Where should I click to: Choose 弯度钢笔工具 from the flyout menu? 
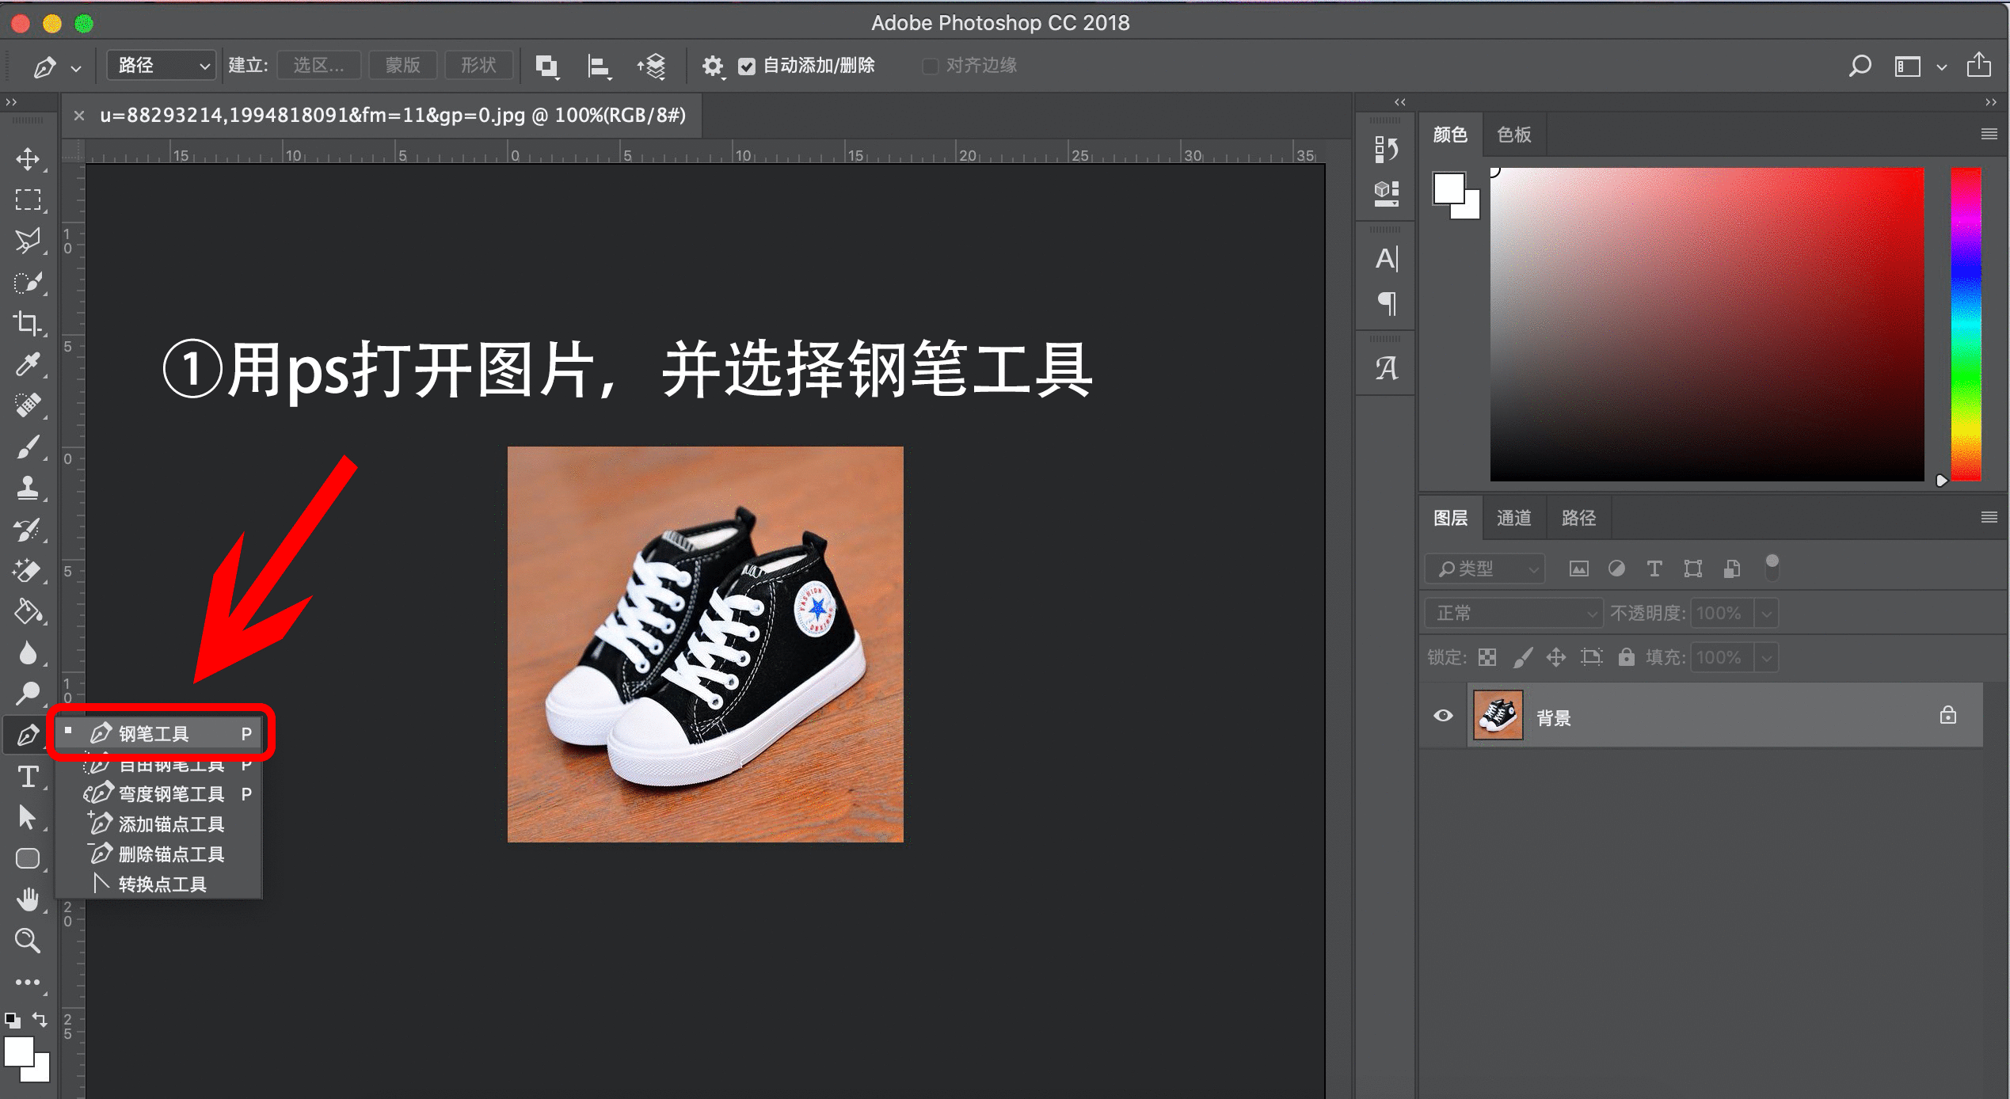(x=170, y=794)
